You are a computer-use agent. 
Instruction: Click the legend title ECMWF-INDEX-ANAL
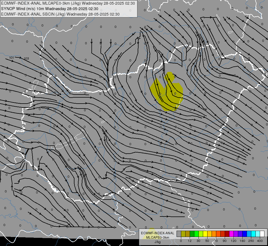(x=157, y=233)
